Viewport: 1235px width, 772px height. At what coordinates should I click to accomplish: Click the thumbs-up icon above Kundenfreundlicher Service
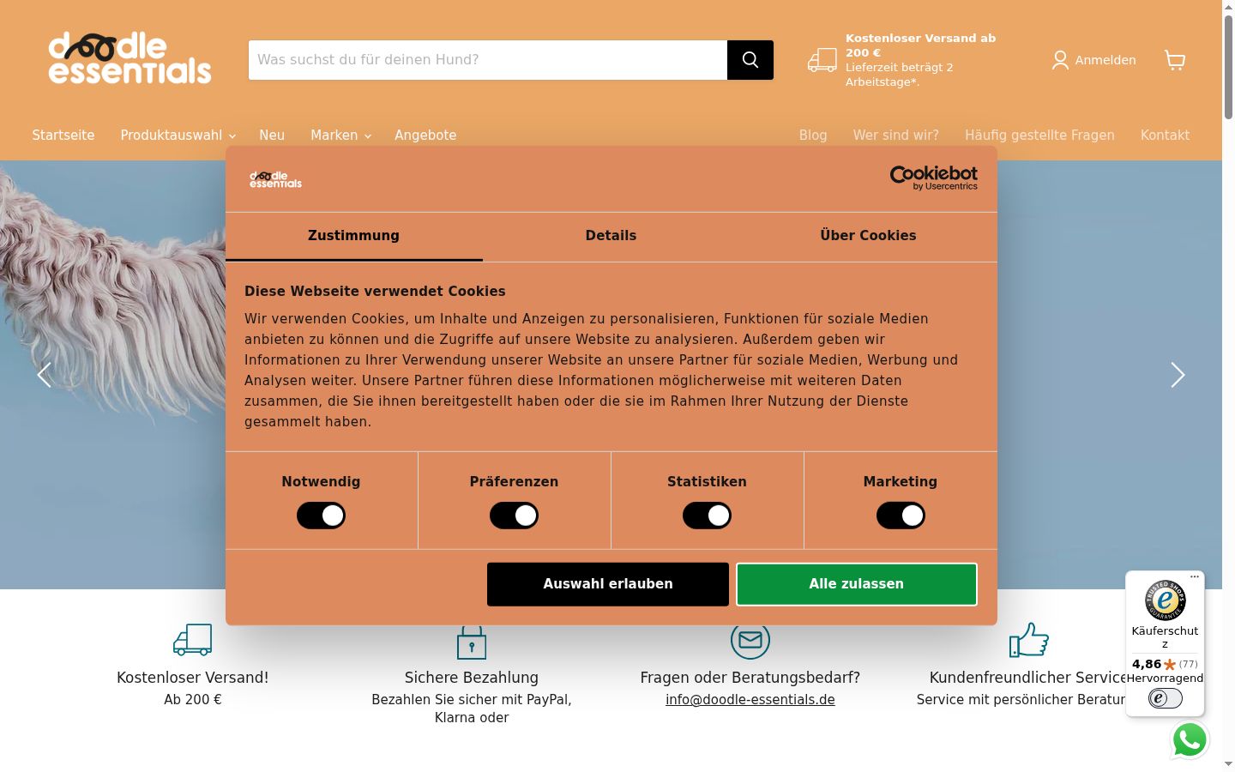point(1029,639)
